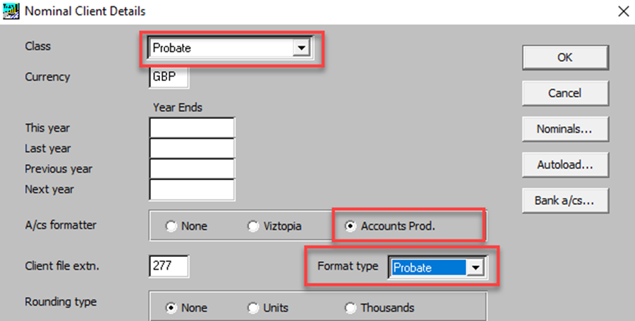Click the Next year date field
635x321 pixels.
click(192, 189)
